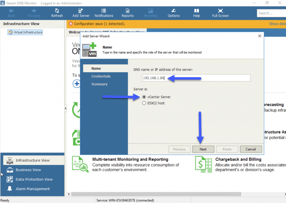Click the Infrastructure View servers icon
The image size is (286, 203).
10,160
